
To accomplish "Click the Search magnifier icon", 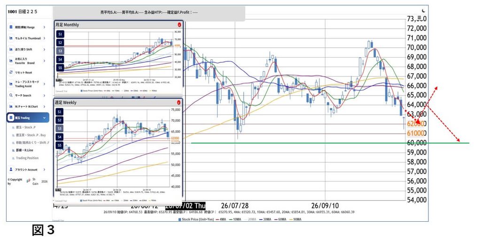I will tap(11, 96).
